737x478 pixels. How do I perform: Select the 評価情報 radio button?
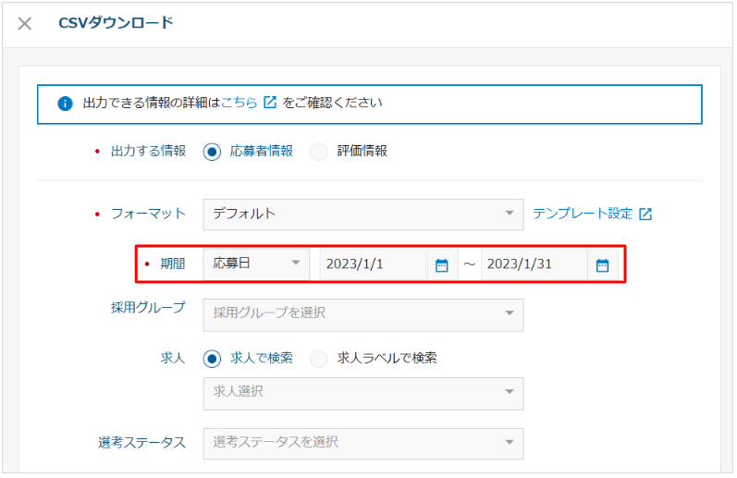[x=319, y=152]
